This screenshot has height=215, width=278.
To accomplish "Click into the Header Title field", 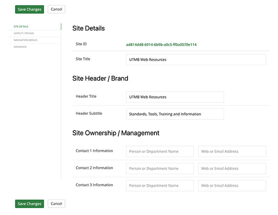I will coord(175,97).
